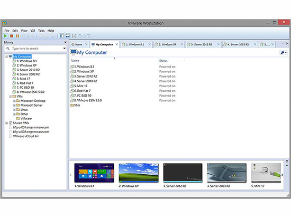Click the greyed Restart guest toolbar icon
This screenshot has height=218, width=291.
(x=23, y=36)
